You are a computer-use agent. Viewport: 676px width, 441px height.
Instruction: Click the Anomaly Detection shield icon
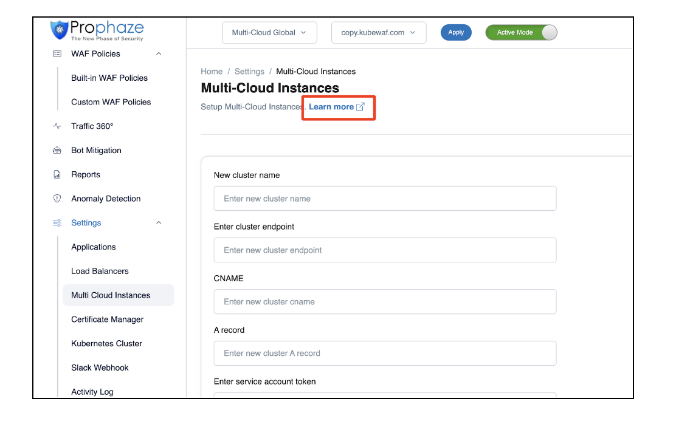coord(57,199)
